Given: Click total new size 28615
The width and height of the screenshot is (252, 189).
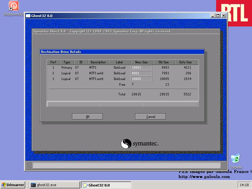Looking at the screenshot, I should coord(136,94).
